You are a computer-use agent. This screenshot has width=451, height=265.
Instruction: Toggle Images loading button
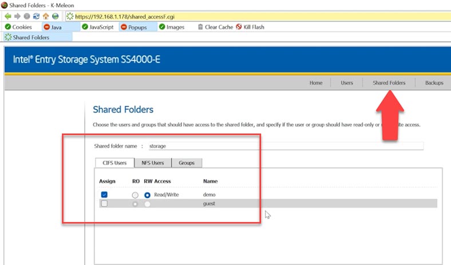point(172,27)
